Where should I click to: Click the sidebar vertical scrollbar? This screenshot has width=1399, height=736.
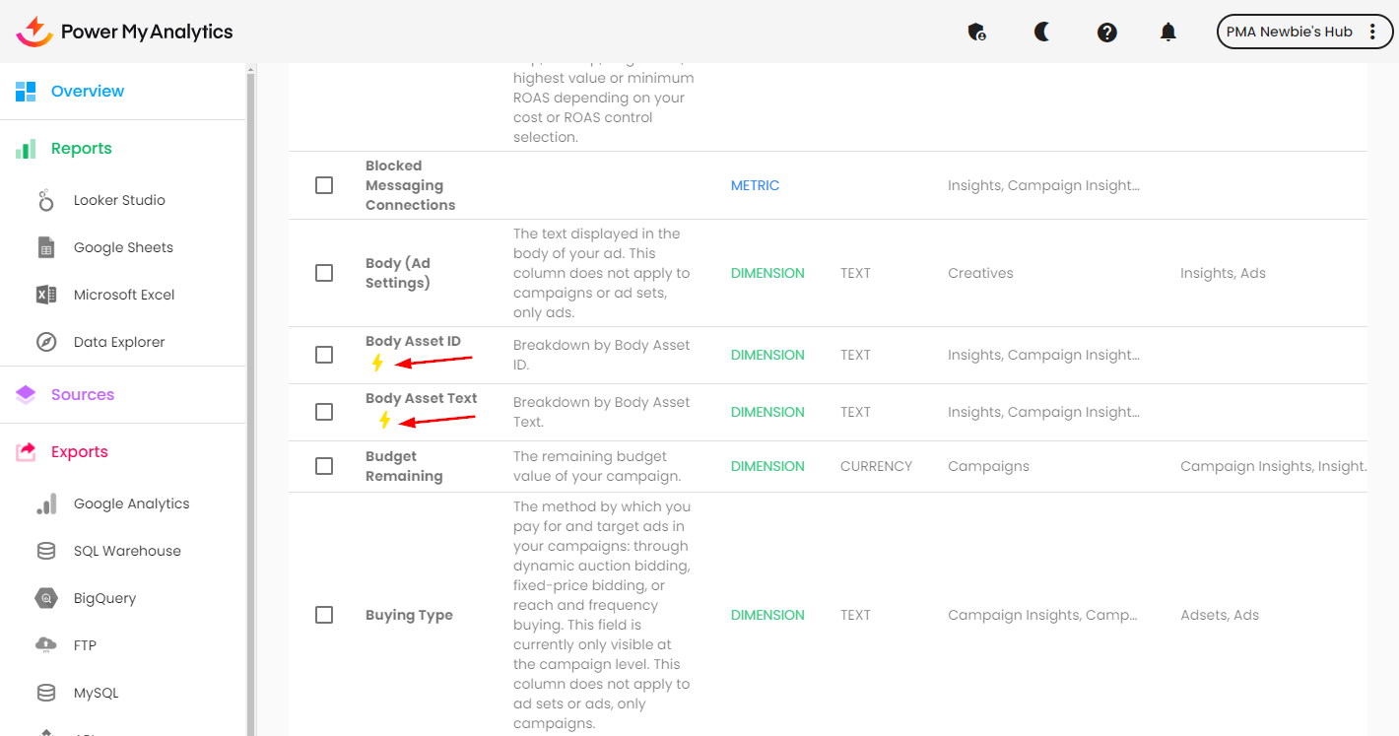(x=250, y=394)
